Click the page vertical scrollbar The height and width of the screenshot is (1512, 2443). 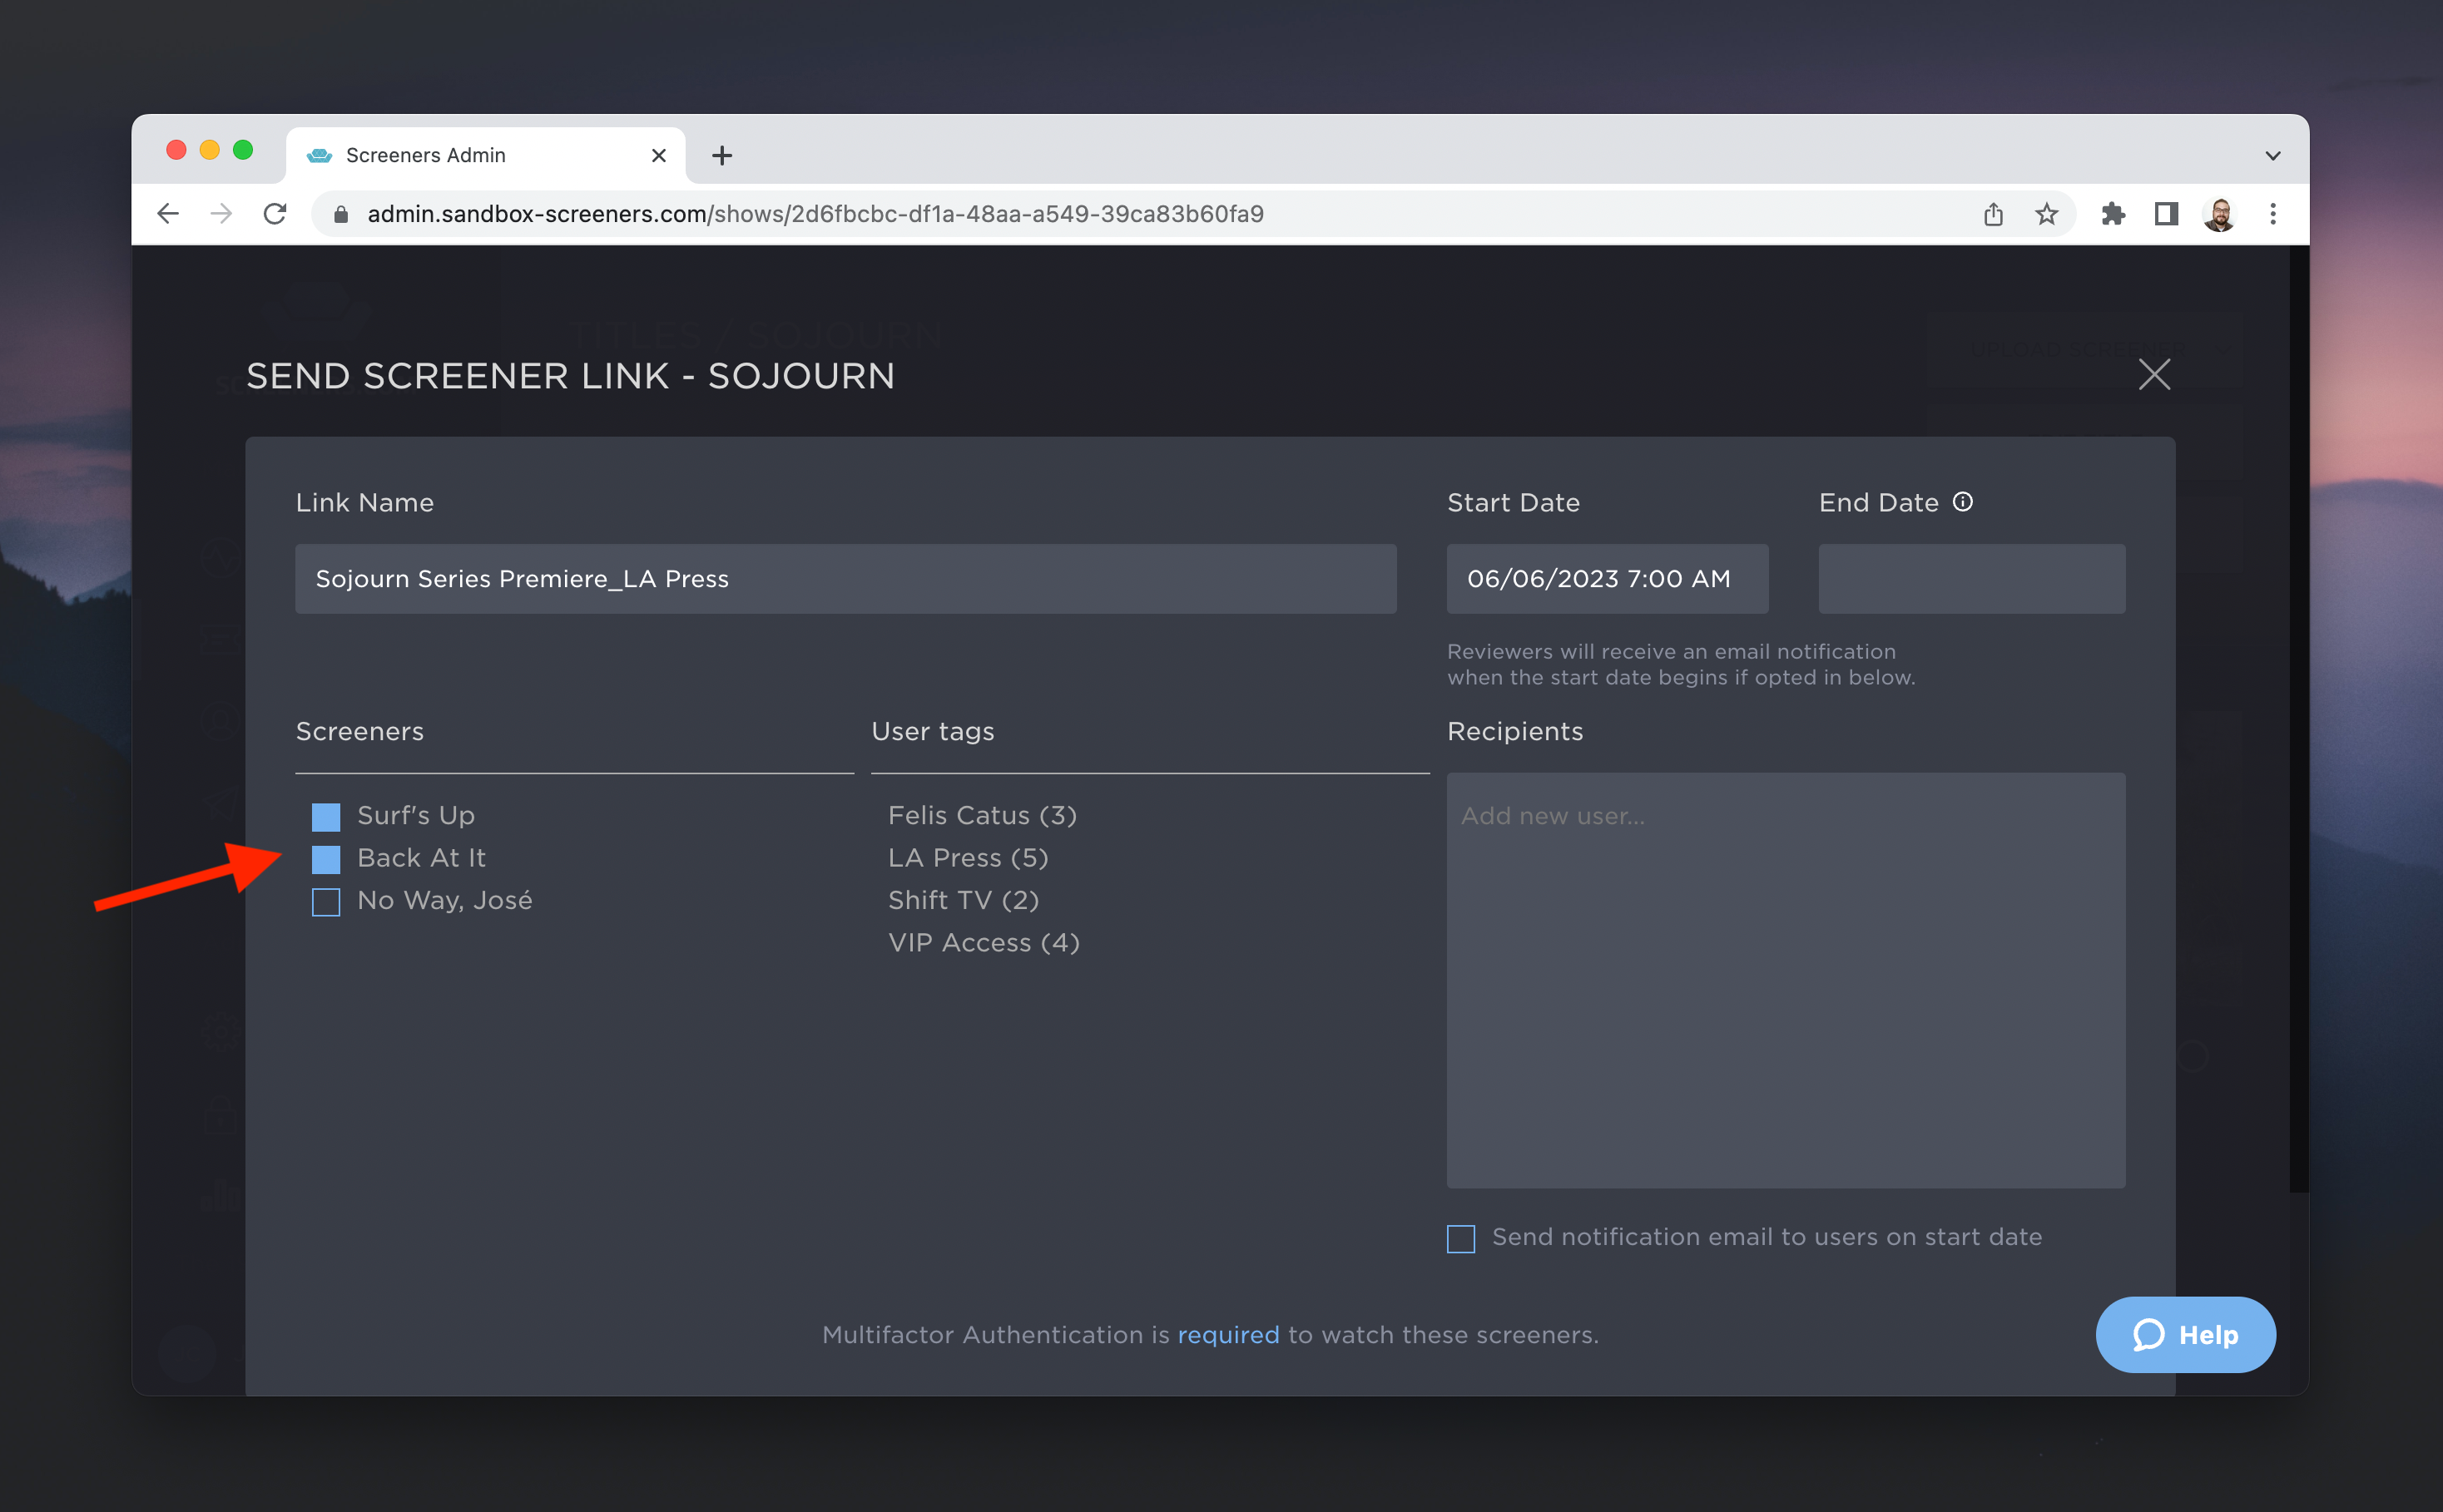[x=2298, y=720]
